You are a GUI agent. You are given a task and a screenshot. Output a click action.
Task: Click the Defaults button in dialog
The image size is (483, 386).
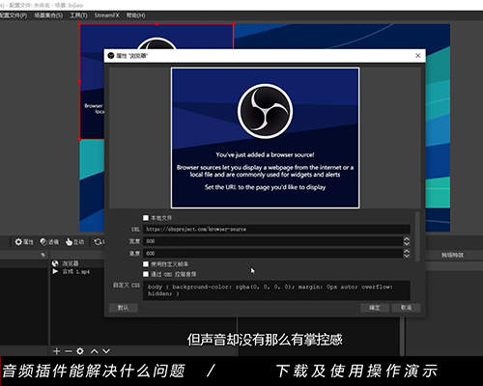click(x=123, y=308)
